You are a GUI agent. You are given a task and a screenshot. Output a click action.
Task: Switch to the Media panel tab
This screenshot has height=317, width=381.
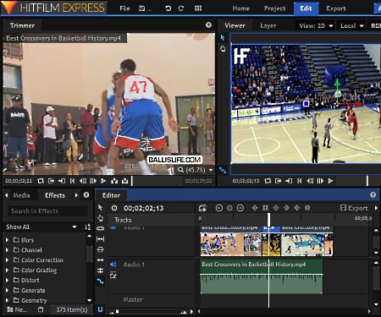pos(21,195)
